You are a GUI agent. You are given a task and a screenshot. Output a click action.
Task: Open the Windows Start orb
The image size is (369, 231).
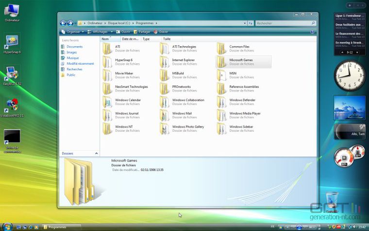(x=7, y=227)
